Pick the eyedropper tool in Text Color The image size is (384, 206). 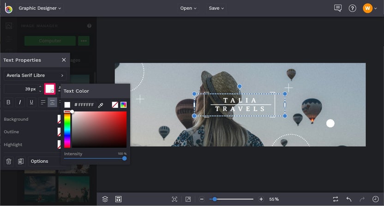coord(100,105)
